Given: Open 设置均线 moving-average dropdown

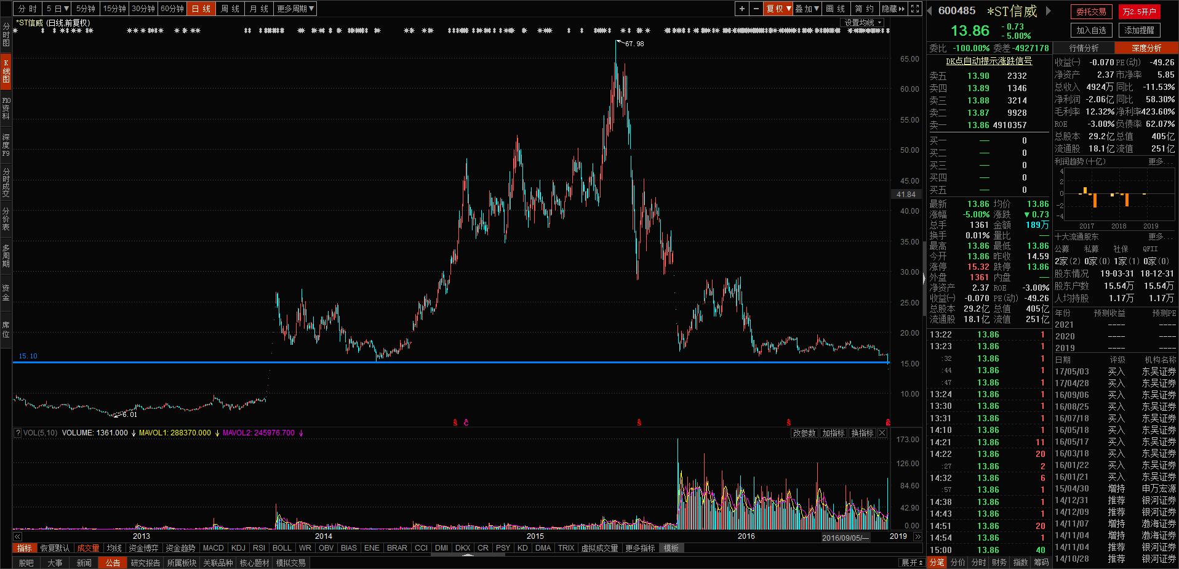Looking at the screenshot, I should coord(863,22).
